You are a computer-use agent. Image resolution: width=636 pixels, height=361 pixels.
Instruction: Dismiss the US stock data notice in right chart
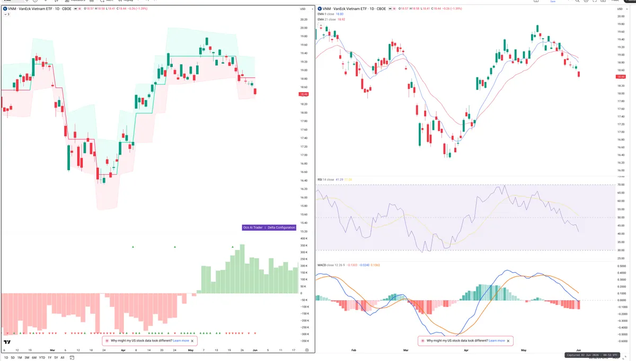click(508, 341)
